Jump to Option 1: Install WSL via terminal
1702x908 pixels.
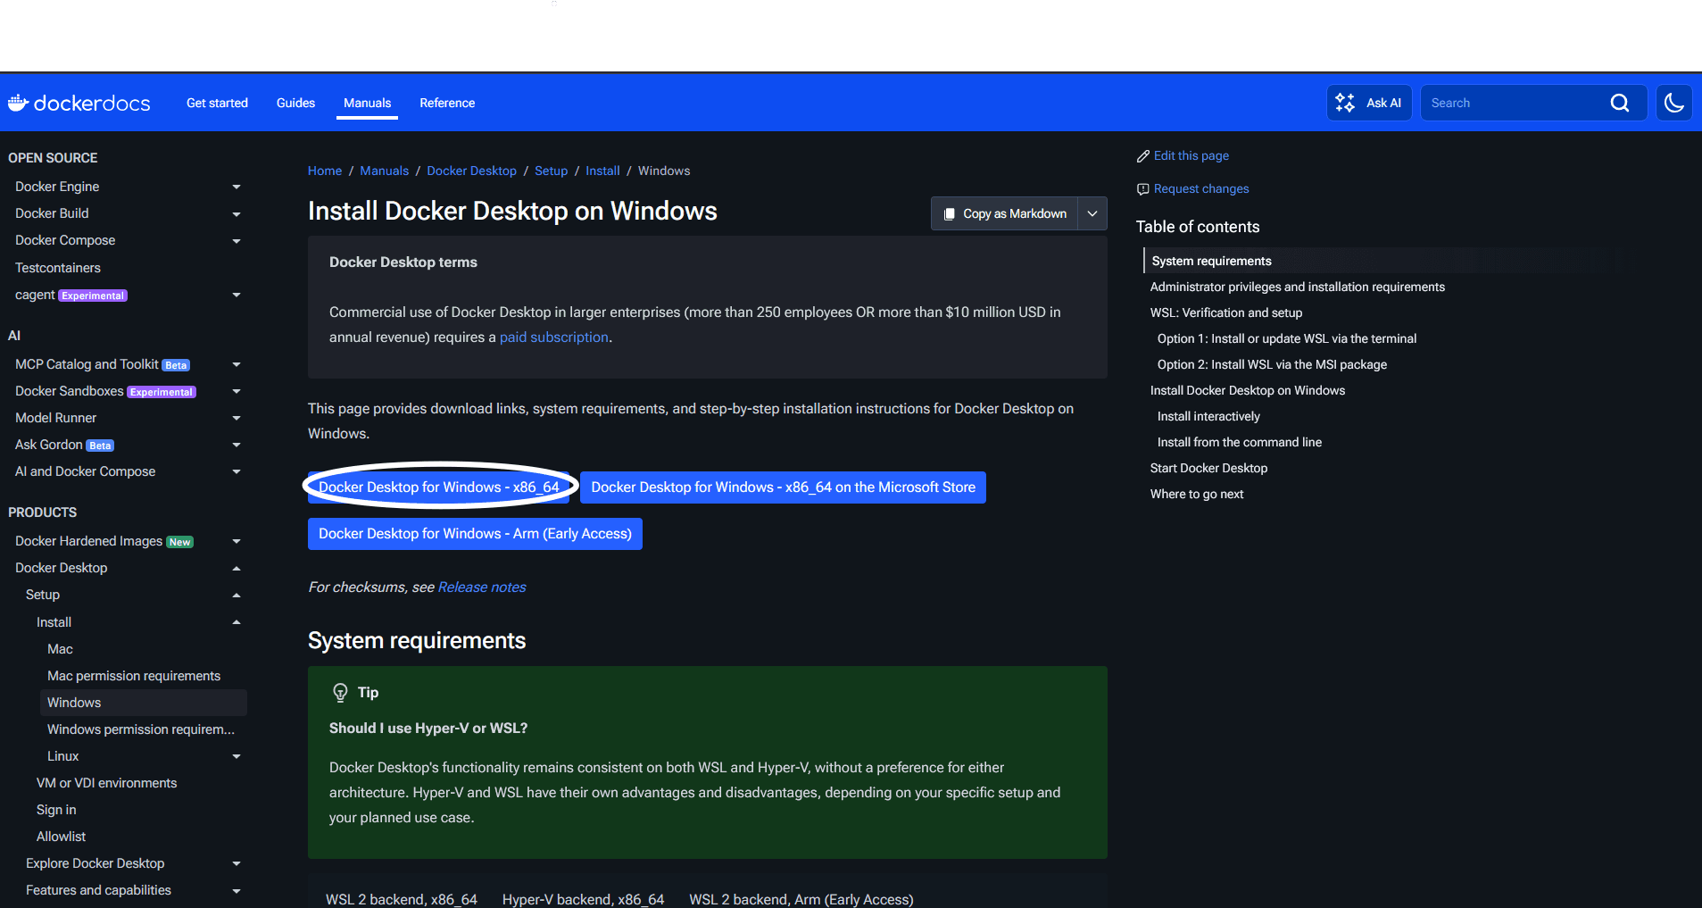1286,338
